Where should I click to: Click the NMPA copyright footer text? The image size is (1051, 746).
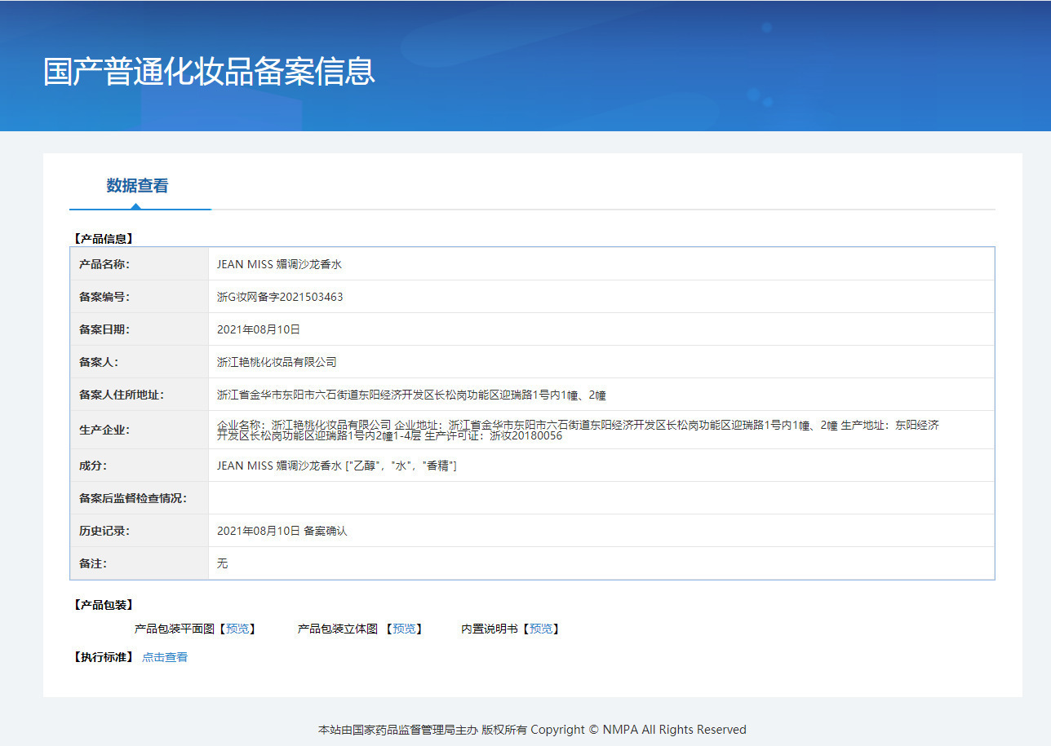(532, 730)
